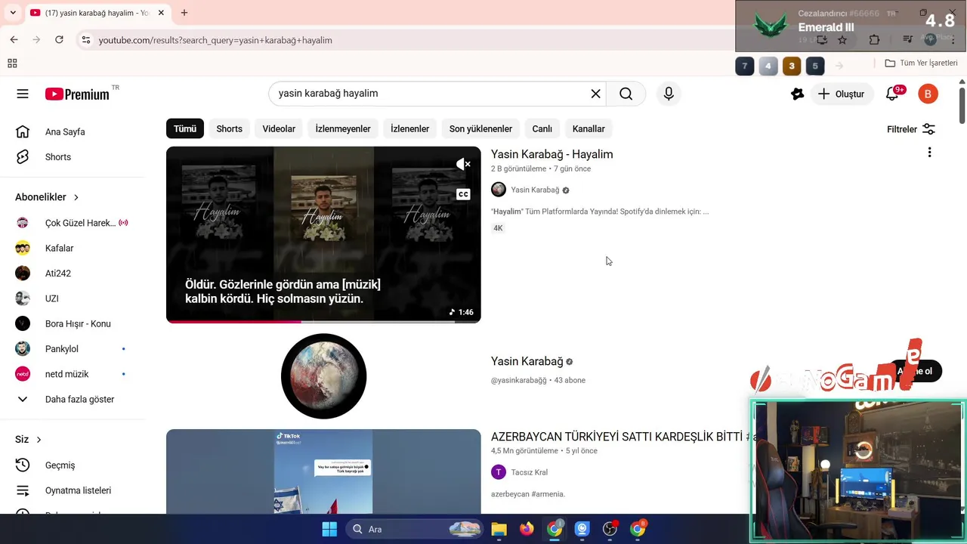
Task: Go back with browser back arrow
Action: click(x=14, y=40)
